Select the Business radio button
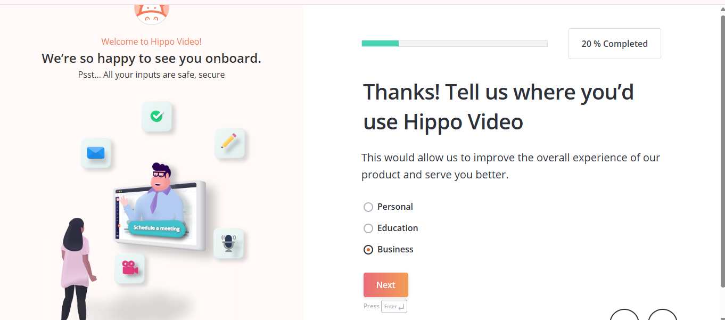 (368, 250)
